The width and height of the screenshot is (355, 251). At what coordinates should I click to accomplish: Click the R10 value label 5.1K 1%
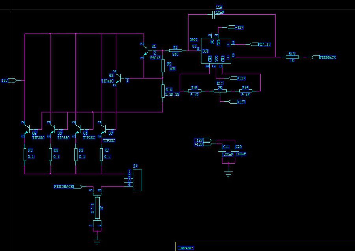click(x=173, y=95)
